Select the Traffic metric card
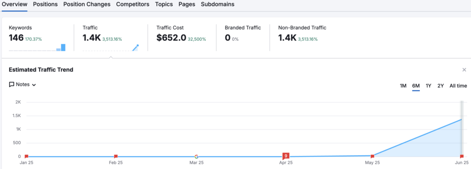Image resolution: width=471 pixels, height=169 pixels. (x=110, y=38)
